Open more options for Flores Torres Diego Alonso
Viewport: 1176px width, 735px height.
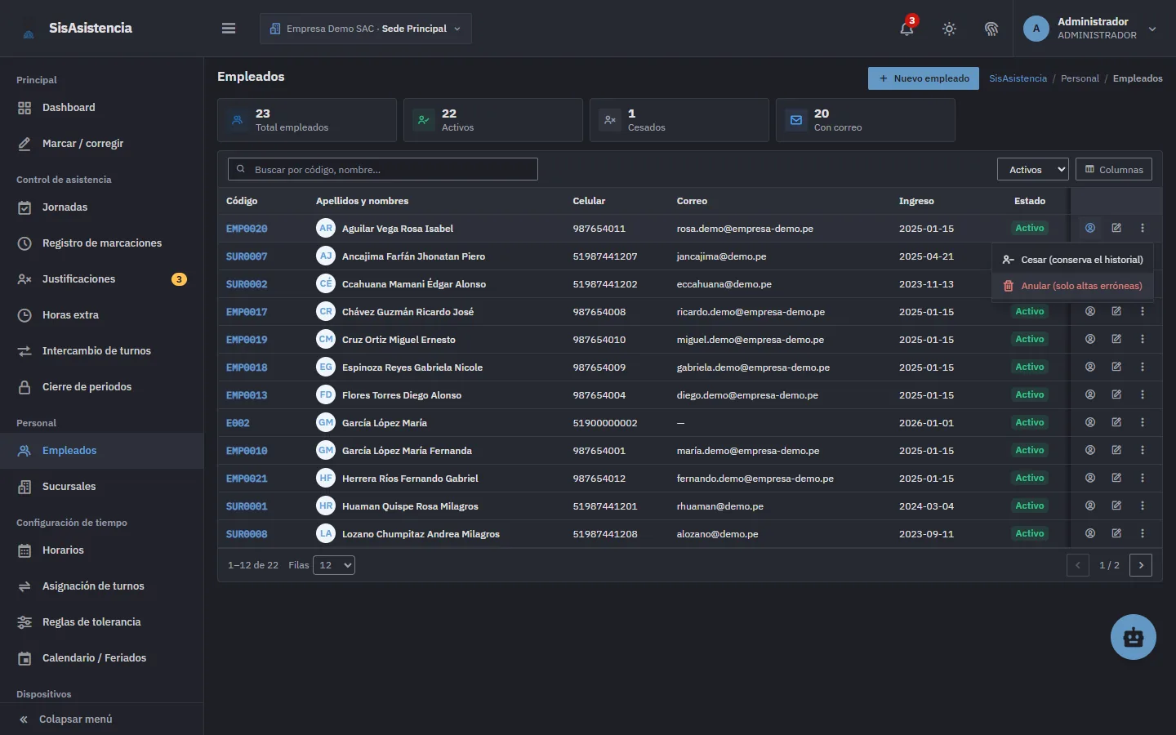(x=1143, y=394)
